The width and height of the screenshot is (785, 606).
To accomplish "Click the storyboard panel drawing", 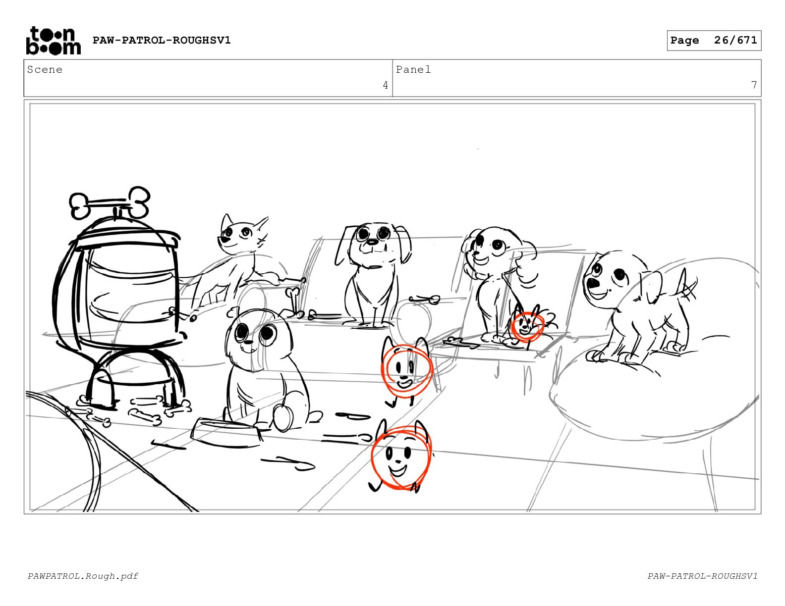I will (392, 307).
